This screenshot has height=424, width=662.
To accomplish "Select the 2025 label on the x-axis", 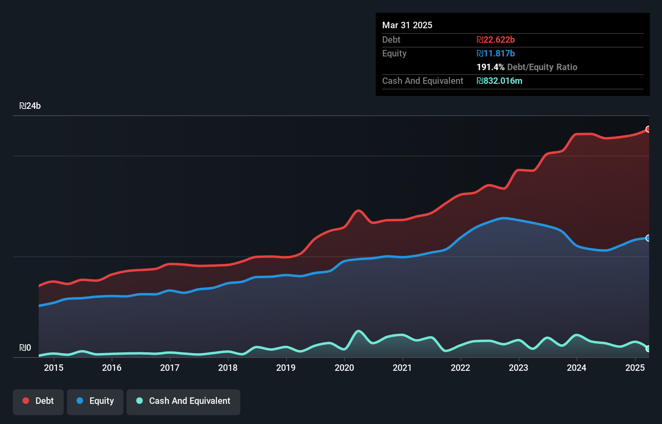I will coord(635,368).
